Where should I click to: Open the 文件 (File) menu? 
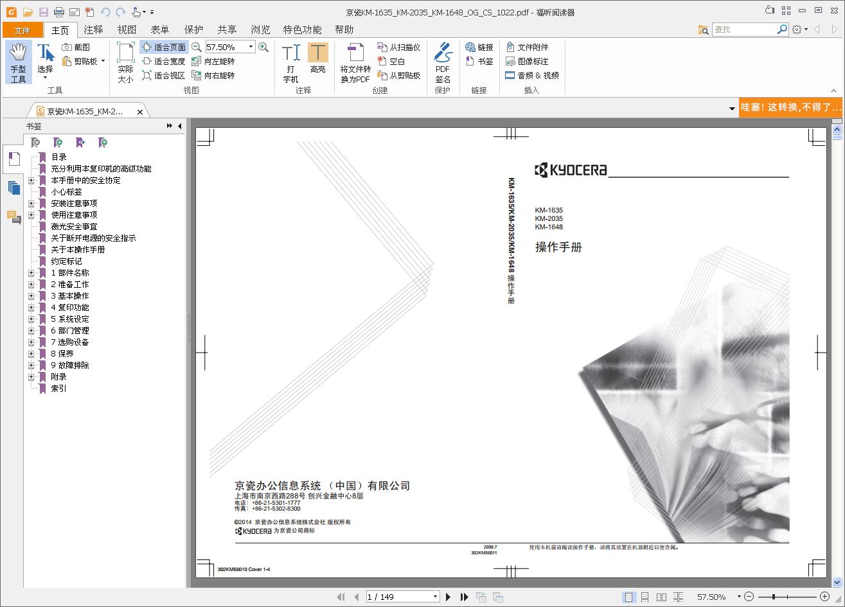pos(22,30)
